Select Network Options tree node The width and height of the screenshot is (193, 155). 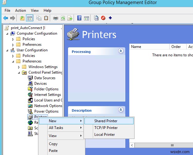click(x=48, y=106)
